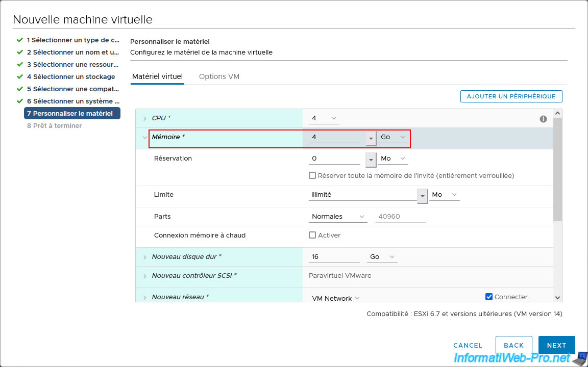Expand the Nouveau contrôleur SCSI section
Image resolution: width=588 pixels, height=367 pixels.
coord(145,276)
